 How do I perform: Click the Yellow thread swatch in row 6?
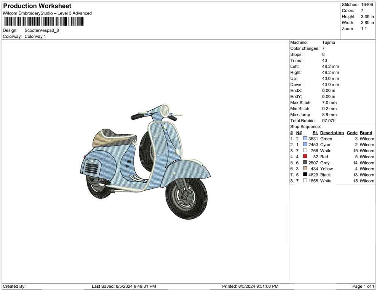tap(305, 169)
